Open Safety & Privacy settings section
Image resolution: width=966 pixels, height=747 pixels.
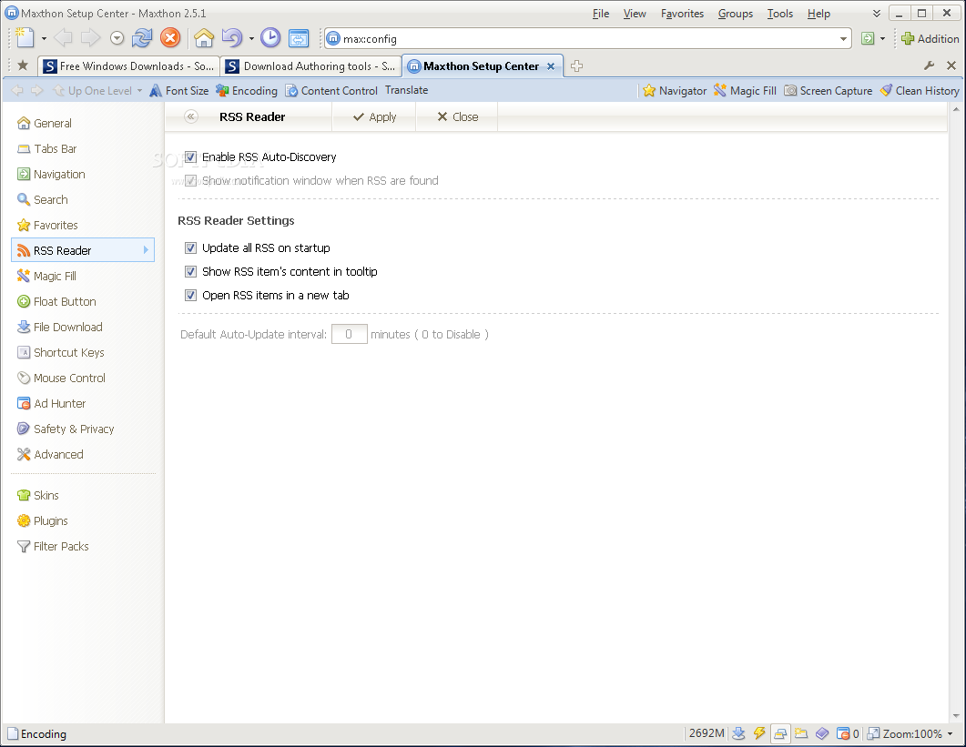pos(83,429)
